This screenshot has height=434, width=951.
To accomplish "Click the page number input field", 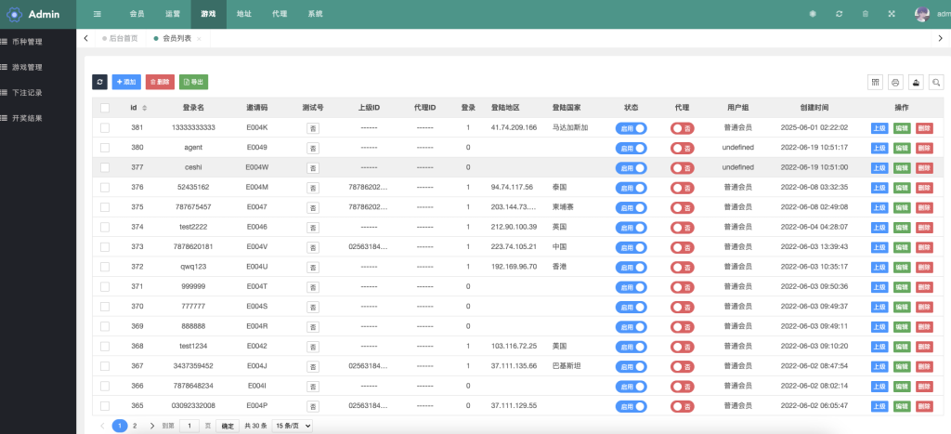I will (189, 427).
